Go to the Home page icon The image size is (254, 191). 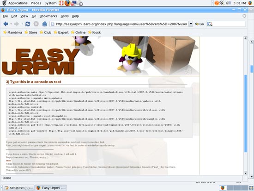[44, 24]
